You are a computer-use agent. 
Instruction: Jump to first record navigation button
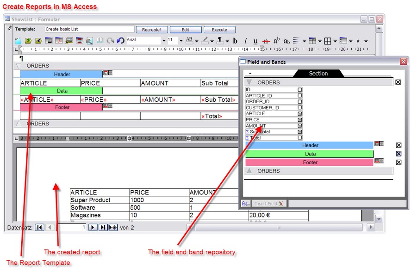point(39,227)
